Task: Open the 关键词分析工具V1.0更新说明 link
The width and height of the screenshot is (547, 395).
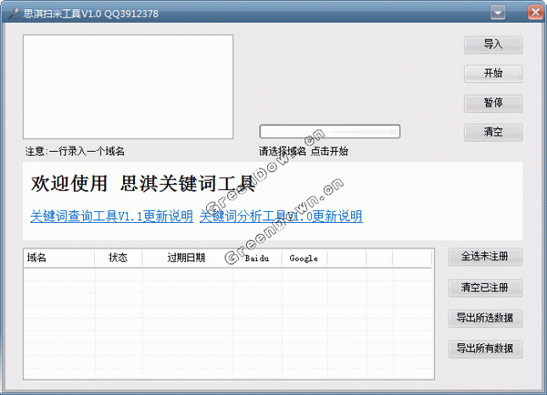Action: [x=281, y=217]
